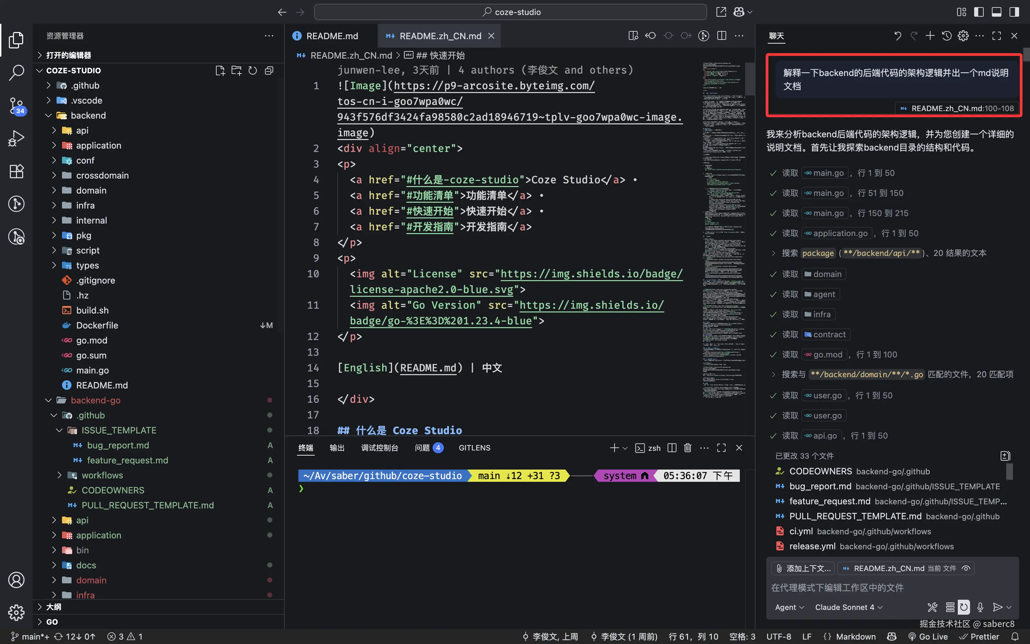This screenshot has width=1030, height=644.
Task: Open Claude Sonnet 4 model picker
Action: click(x=849, y=607)
